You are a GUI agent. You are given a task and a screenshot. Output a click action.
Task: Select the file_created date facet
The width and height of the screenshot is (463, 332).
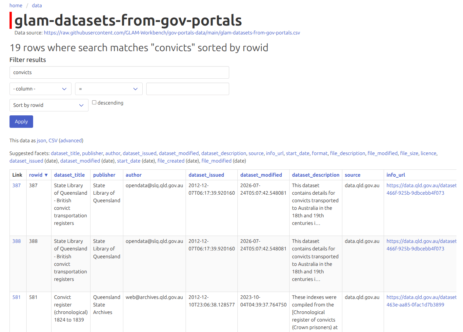(x=171, y=161)
